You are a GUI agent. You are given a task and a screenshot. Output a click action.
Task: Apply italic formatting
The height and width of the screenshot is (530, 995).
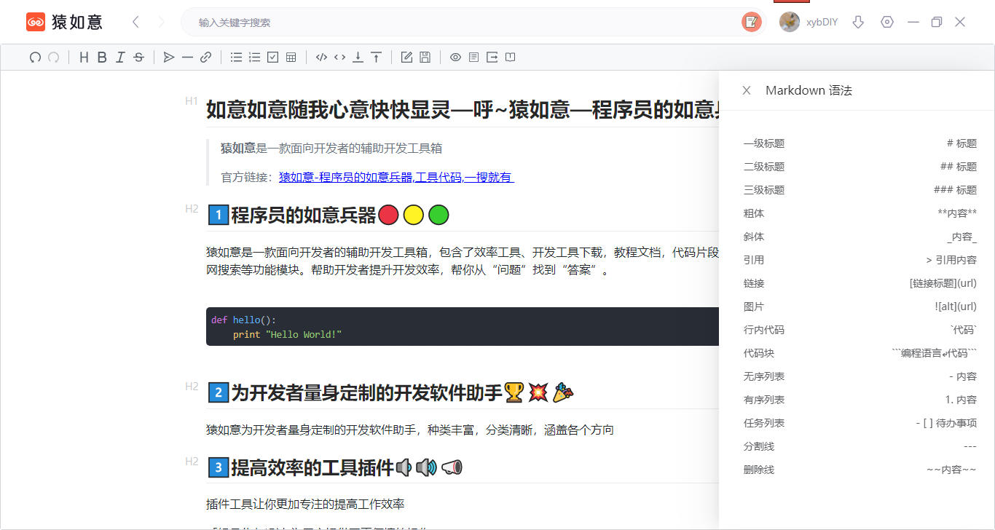coord(120,58)
